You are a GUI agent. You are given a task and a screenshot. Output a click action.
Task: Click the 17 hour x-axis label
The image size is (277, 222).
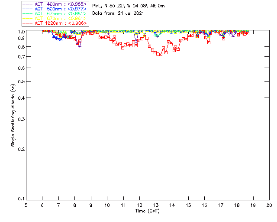coord(221,205)
